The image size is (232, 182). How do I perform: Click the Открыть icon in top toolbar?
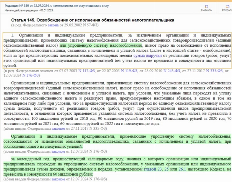[x=227, y=6]
